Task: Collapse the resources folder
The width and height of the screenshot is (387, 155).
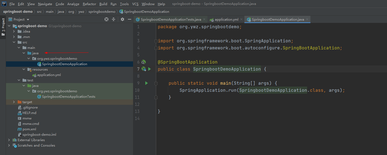Action: pos(24,69)
